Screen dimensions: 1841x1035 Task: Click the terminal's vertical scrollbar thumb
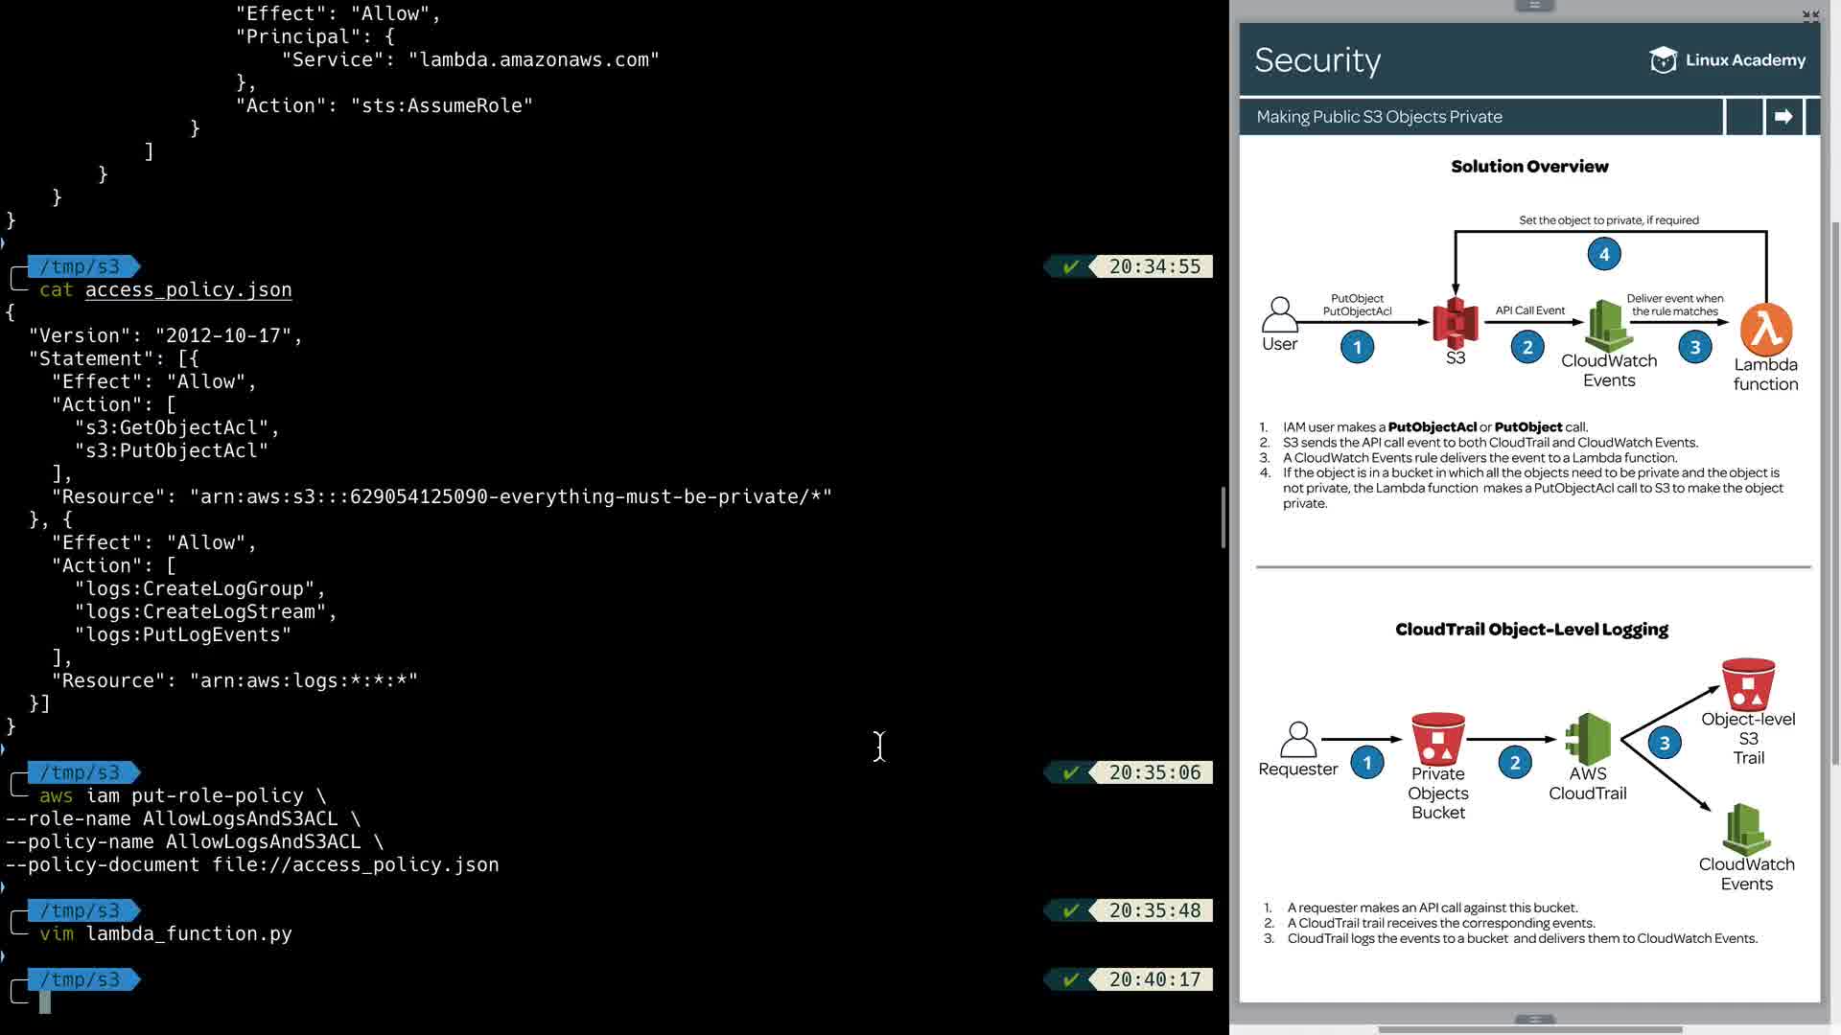[x=1223, y=517]
